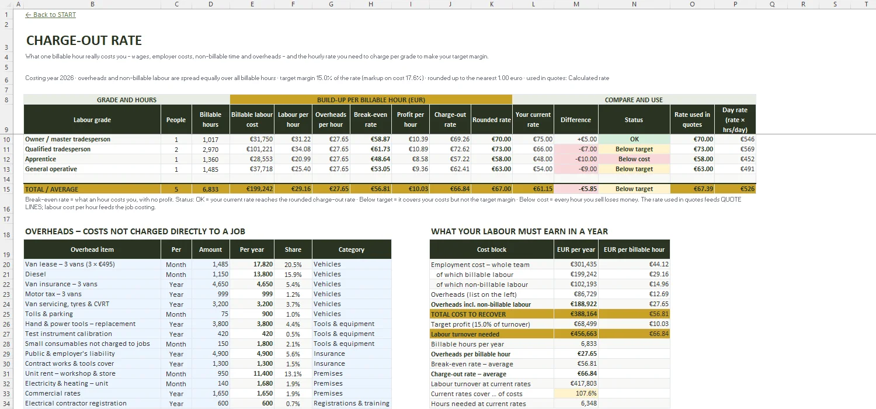Select 'Small consumables not charged to jobs'
Image resolution: width=876 pixels, height=409 pixels.
coord(92,344)
